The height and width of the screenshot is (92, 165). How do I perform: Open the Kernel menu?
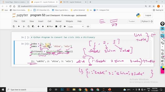click(59, 21)
